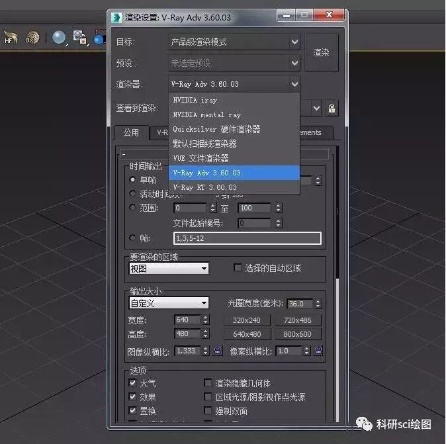Click the Hair and Fur HF toolbar icon
Image resolution: width=446 pixels, height=444 pixels.
pos(11,38)
